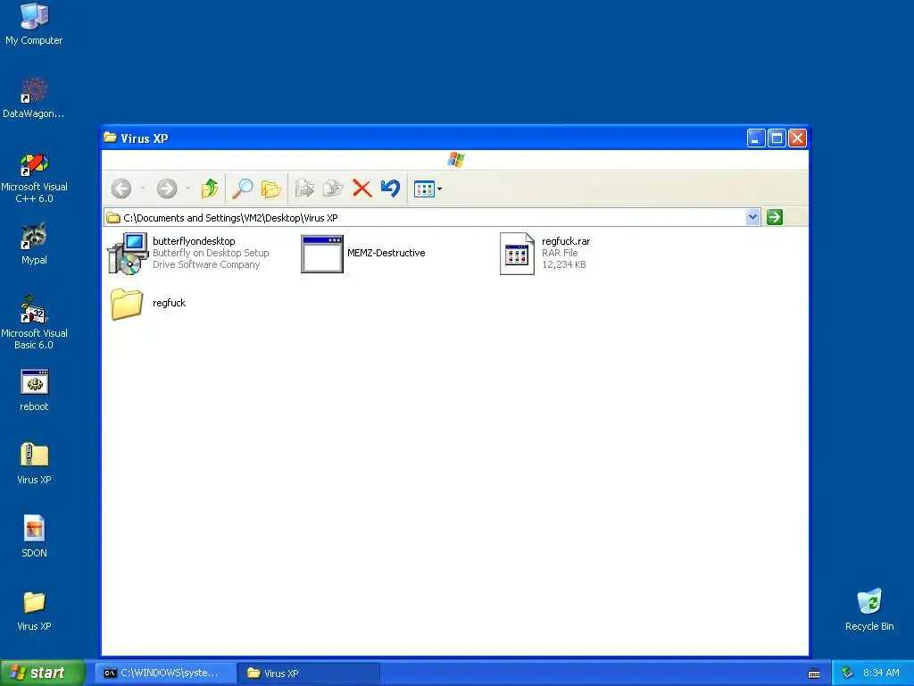This screenshot has height=686, width=914.
Task: Open the Views button menu
Action: pyautogui.click(x=428, y=189)
